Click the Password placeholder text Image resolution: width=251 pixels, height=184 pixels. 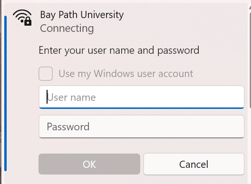click(68, 127)
